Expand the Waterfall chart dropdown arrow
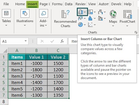The height and width of the screenshot is (105, 139). coord(105,12)
